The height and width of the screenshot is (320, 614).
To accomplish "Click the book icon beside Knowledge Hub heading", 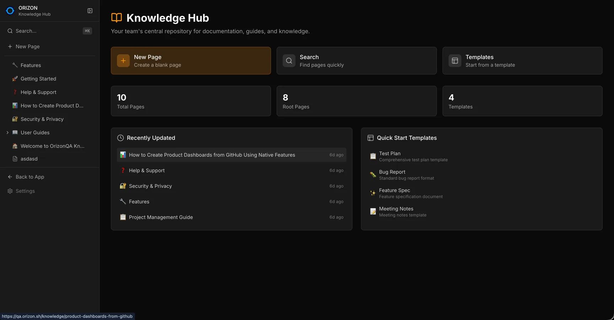I will (x=117, y=17).
